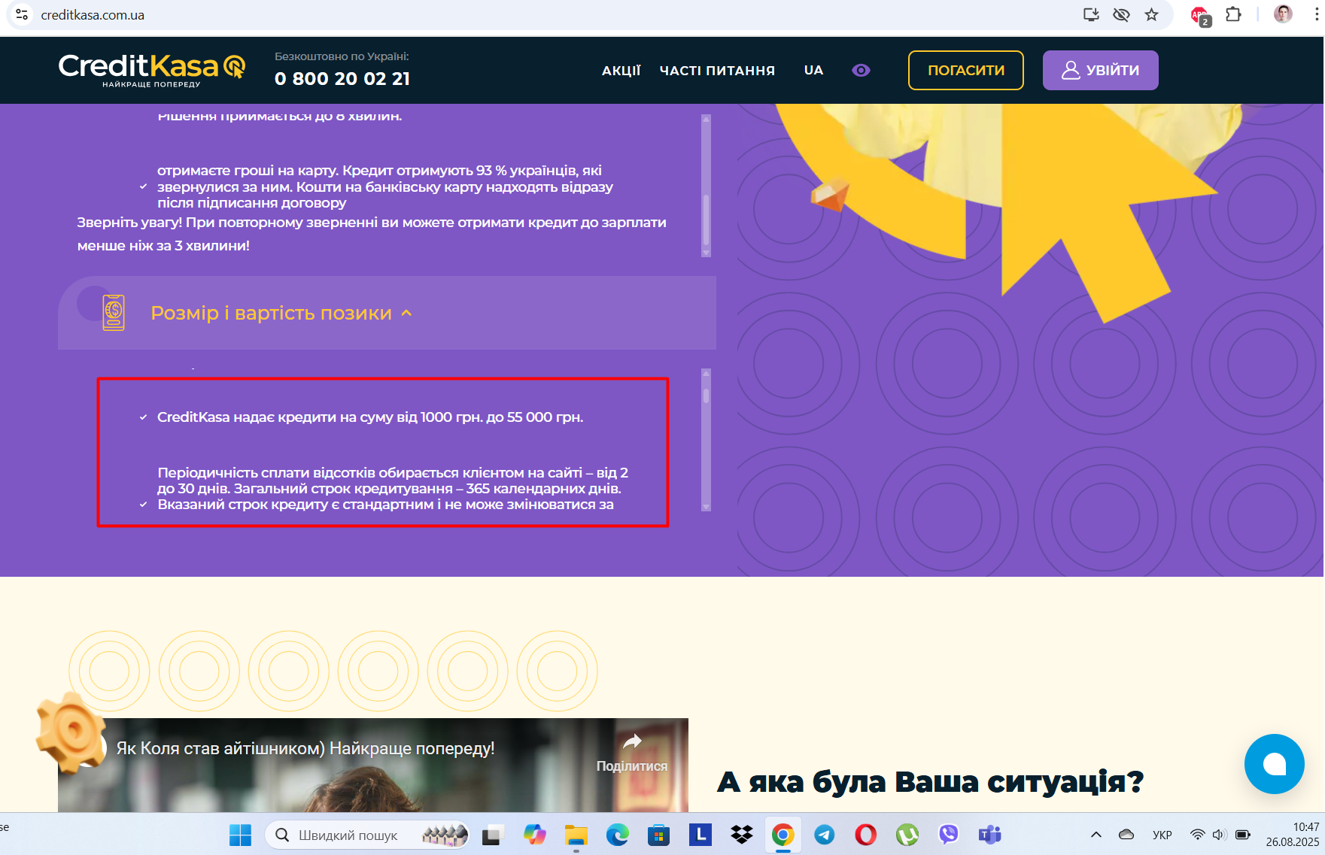Call the 0 800 20 02 21 hotline number
Screen dimensions: 1325x855
pos(342,79)
